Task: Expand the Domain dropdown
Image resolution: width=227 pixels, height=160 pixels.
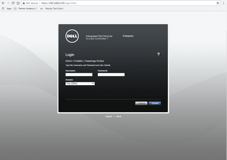Action: (x=80, y=84)
